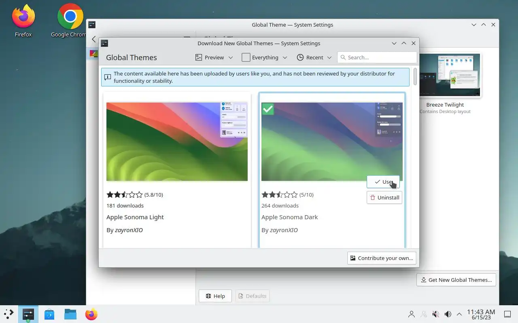The height and width of the screenshot is (323, 518).
Task: Click the Defaults button in System Settings
Action: click(252, 296)
